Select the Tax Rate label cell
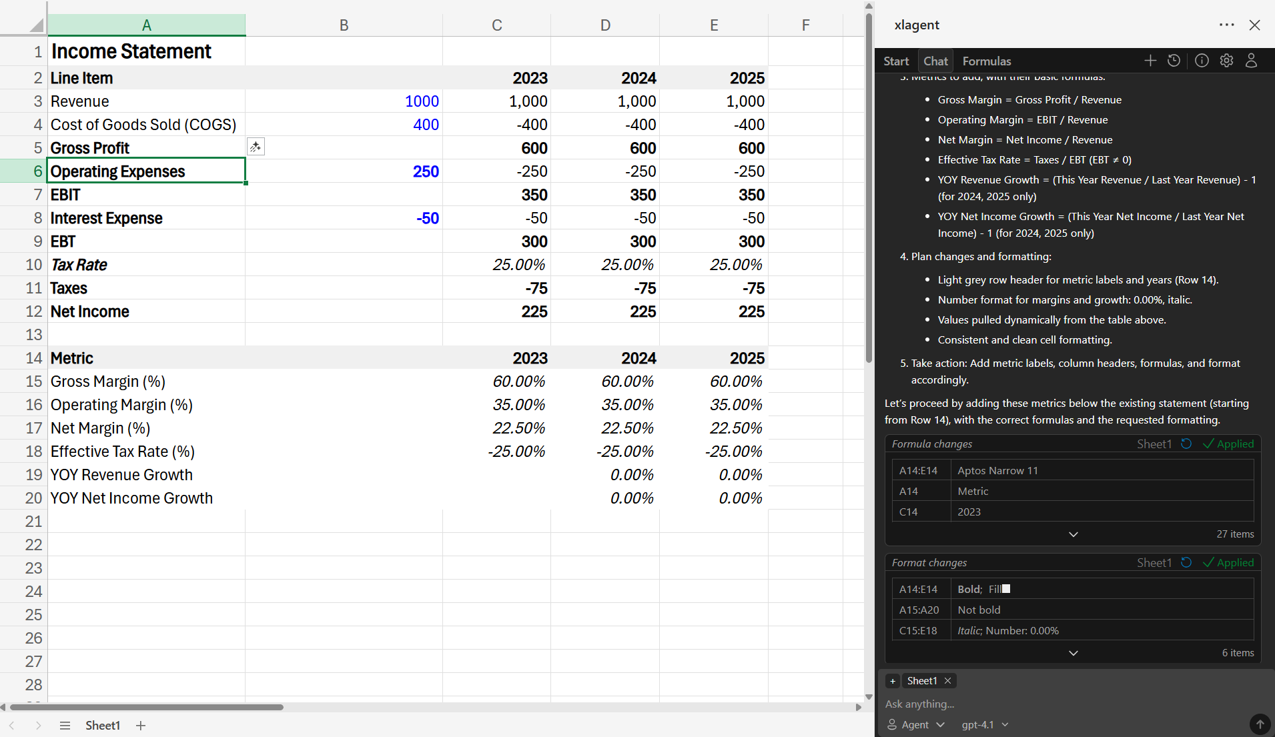The height and width of the screenshot is (737, 1275). click(146, 264)
